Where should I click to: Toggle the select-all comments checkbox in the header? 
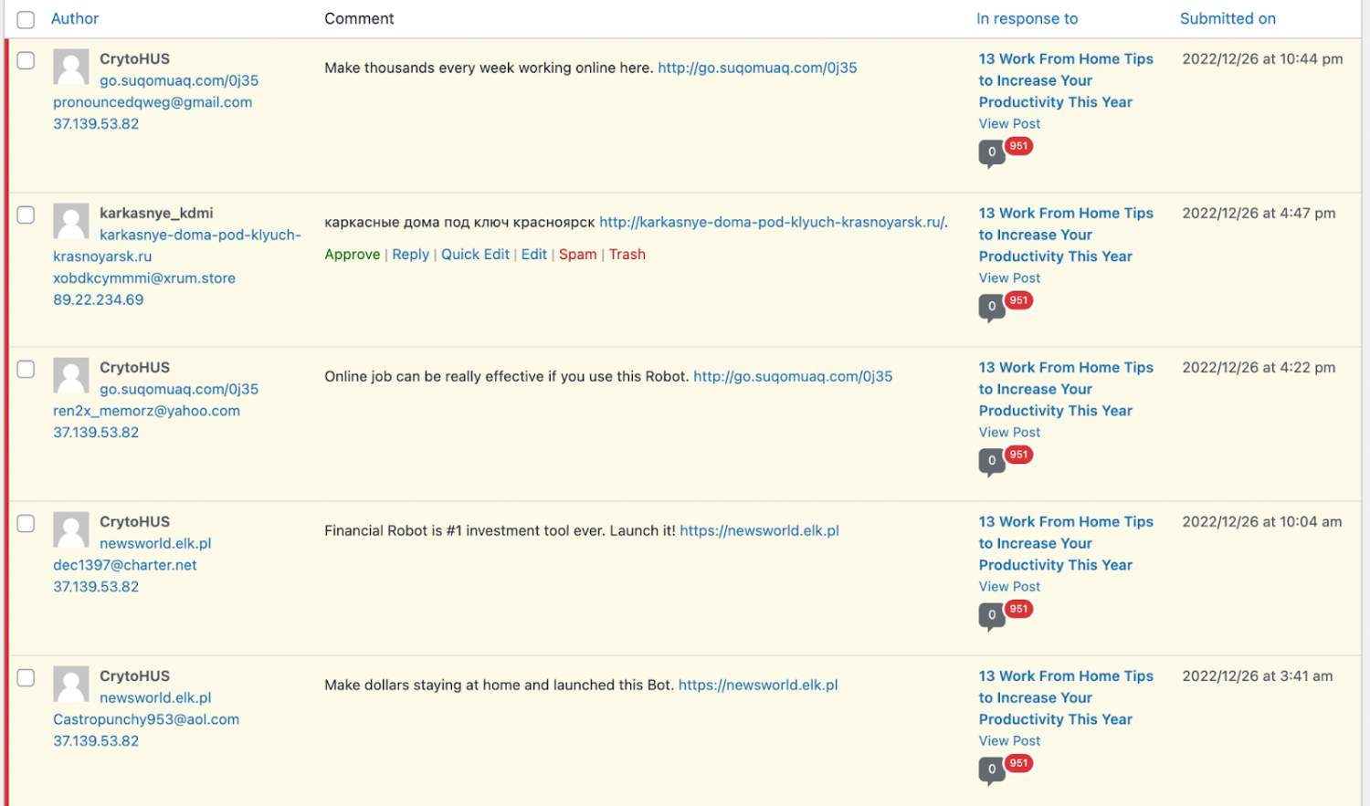pyautogui.click(x=26, y=18)
